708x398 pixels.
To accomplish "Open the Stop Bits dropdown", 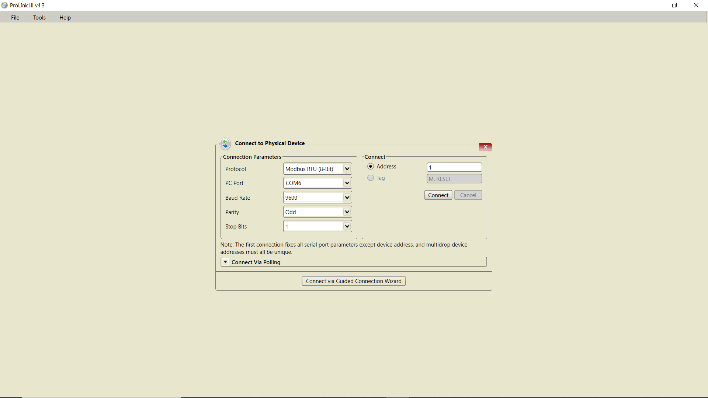I will tap(347, 226).
